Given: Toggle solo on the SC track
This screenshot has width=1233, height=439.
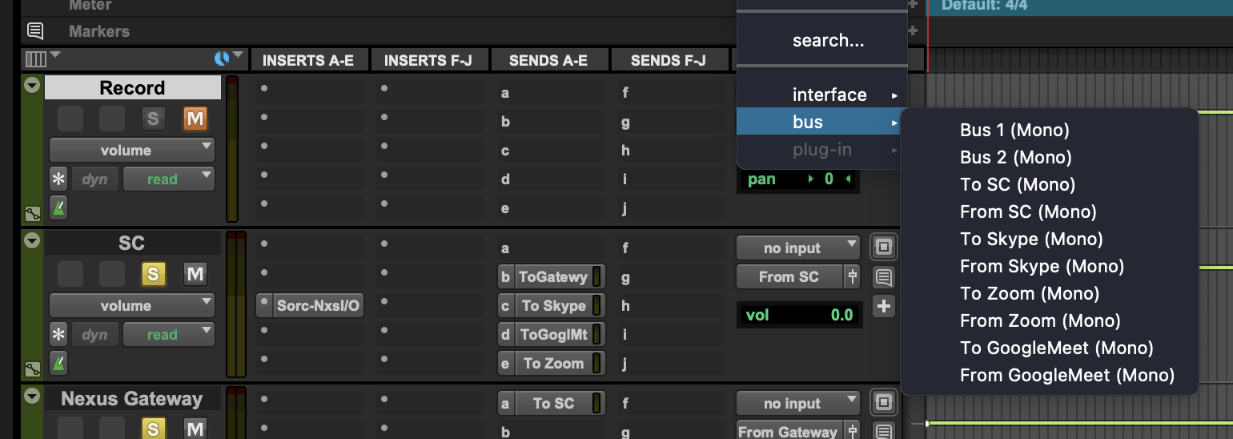Looking at the screenshot, I should point(153,275).
